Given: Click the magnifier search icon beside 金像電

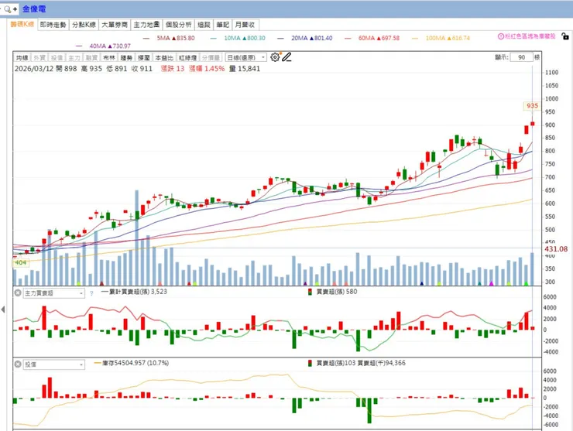Looking at the screenshot, I should pos(7,9).
